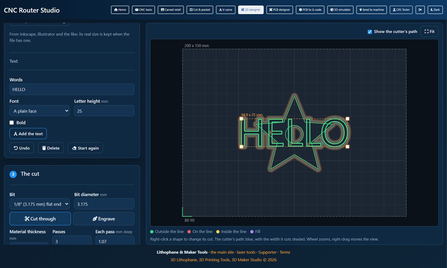Click Start again to clear the design

click(x=85, y=148)
